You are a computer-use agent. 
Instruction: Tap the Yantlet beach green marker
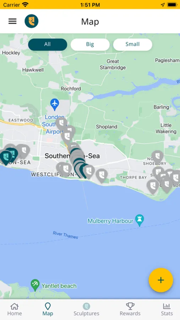point(35,285)
